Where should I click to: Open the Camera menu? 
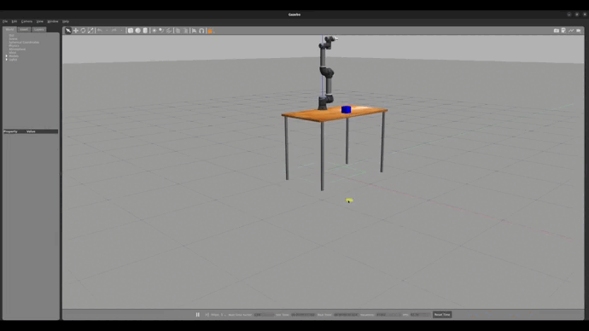(26, 21)
